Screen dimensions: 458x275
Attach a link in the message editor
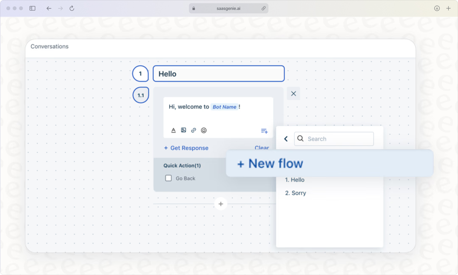(194, 130)
